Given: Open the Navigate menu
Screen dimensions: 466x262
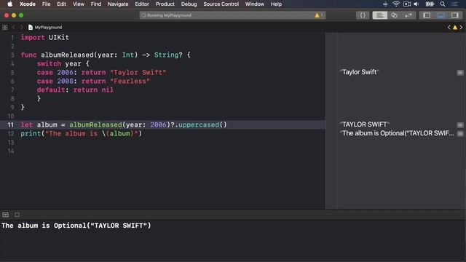Looking at the screenshot, I should pyautogui.click(x=118, y=4).
